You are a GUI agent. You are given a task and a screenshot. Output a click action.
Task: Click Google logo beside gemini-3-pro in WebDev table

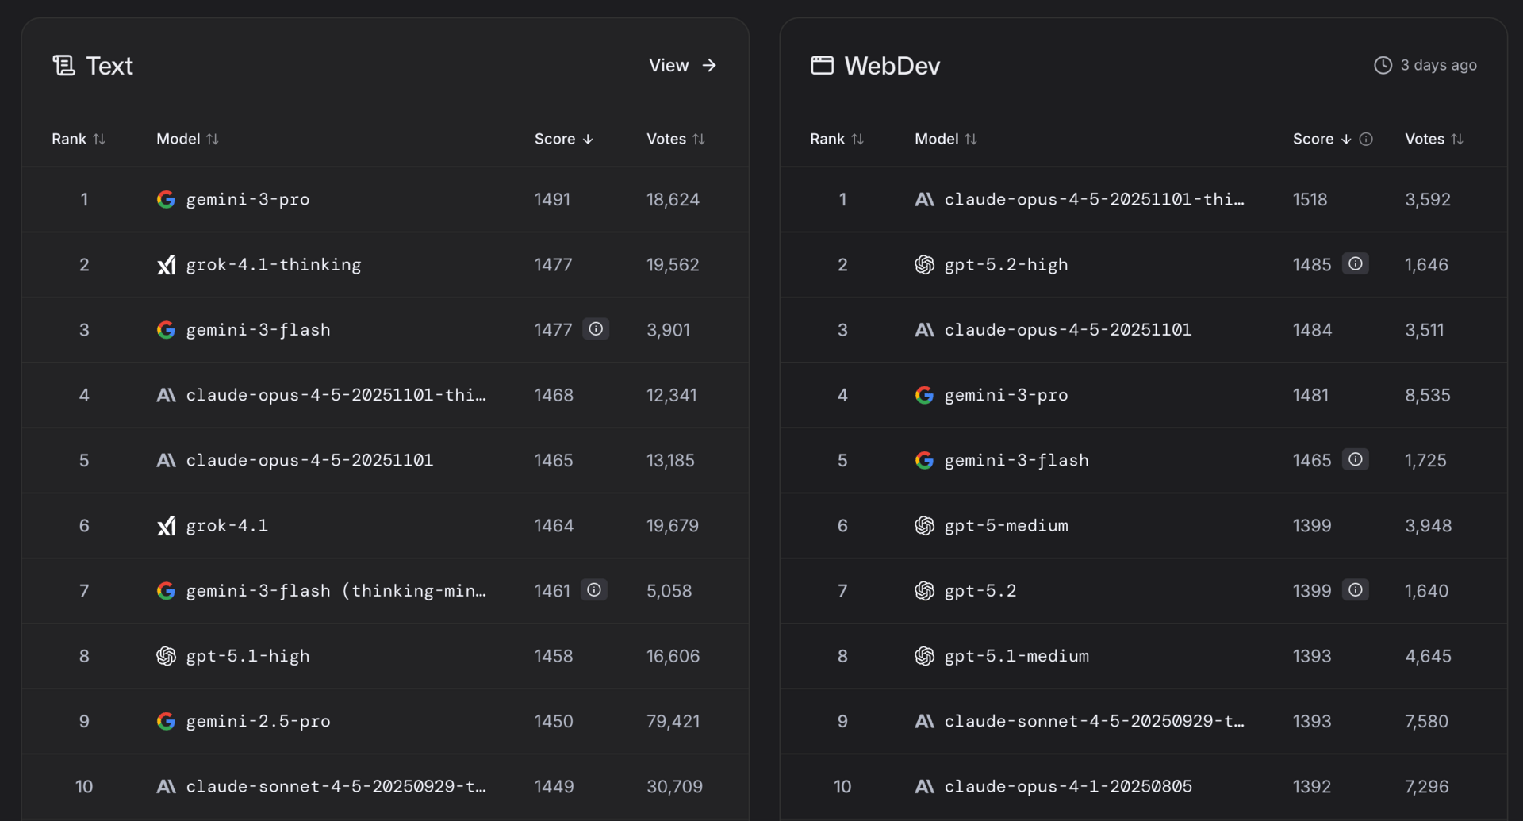[924, 395]
